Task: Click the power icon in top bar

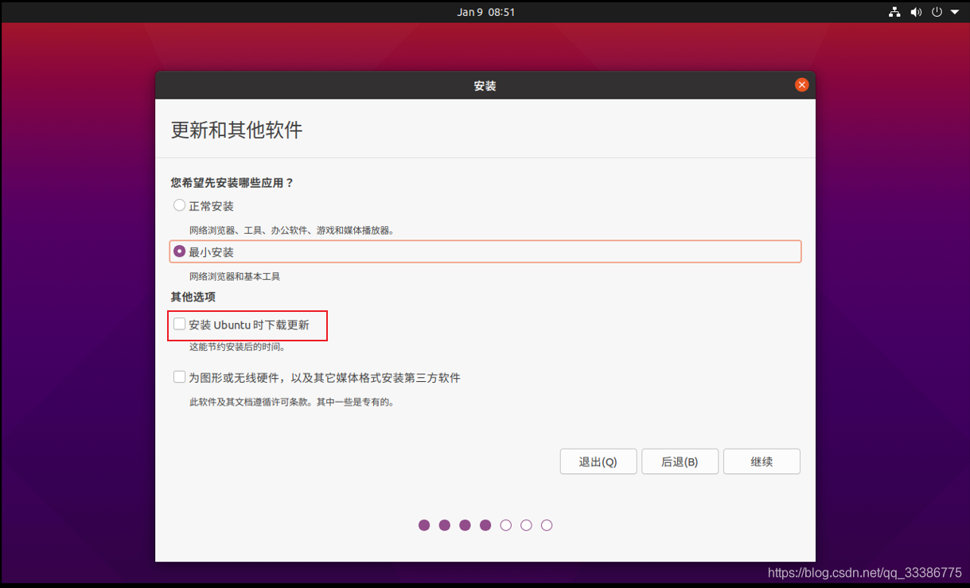Action: click(x=937, y=12)
